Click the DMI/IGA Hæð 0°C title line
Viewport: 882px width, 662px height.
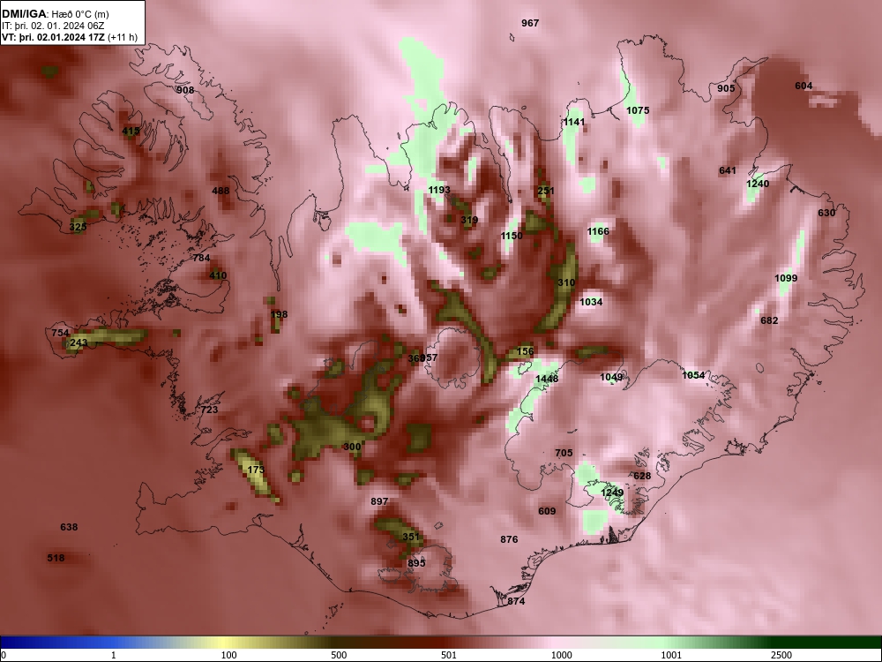[x=55, y=14]
